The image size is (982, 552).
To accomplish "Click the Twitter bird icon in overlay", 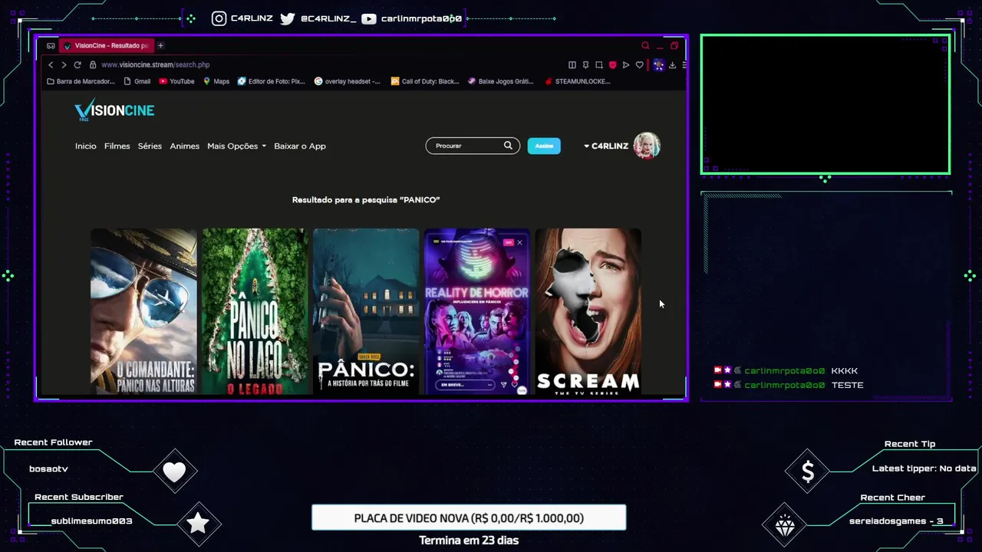I will (288, 18).
